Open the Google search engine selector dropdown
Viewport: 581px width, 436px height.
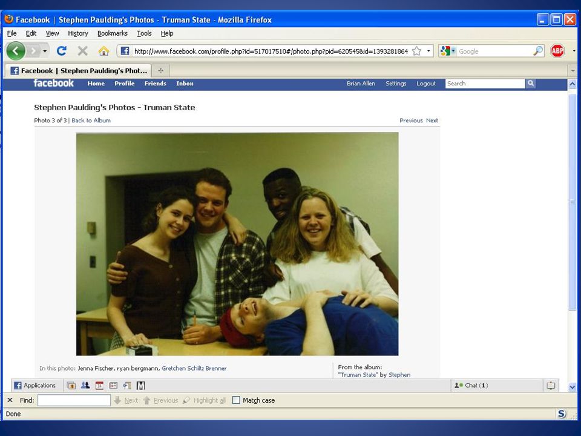(x=448, y=51)
